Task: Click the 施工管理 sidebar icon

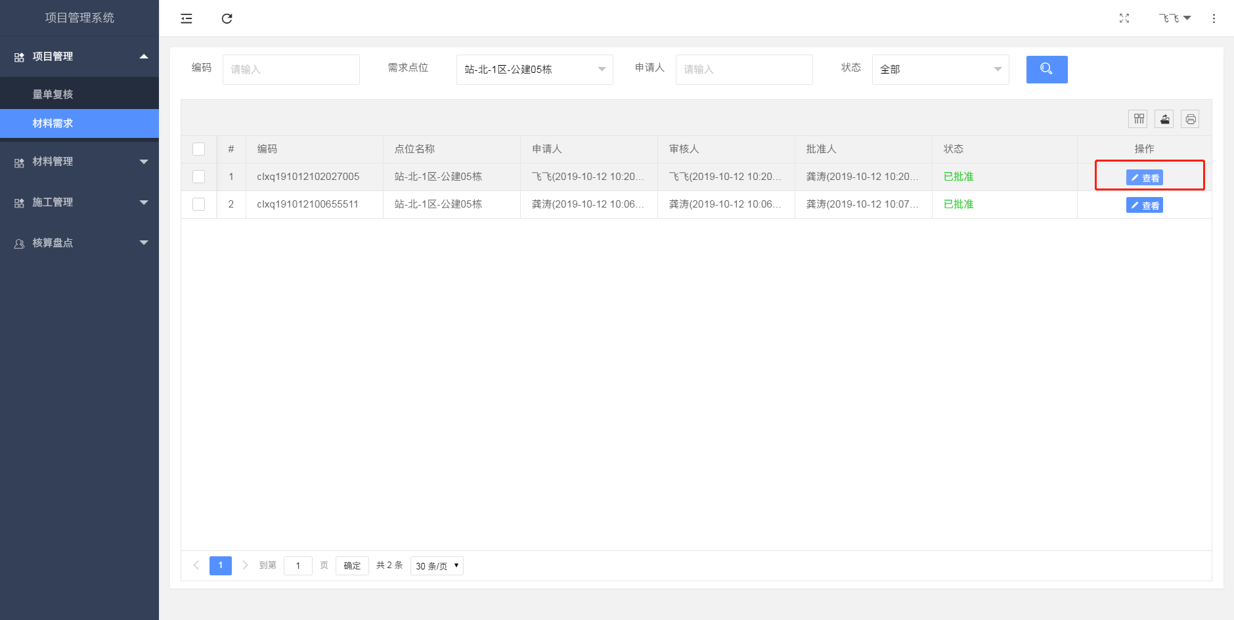Action: point(19,203)
